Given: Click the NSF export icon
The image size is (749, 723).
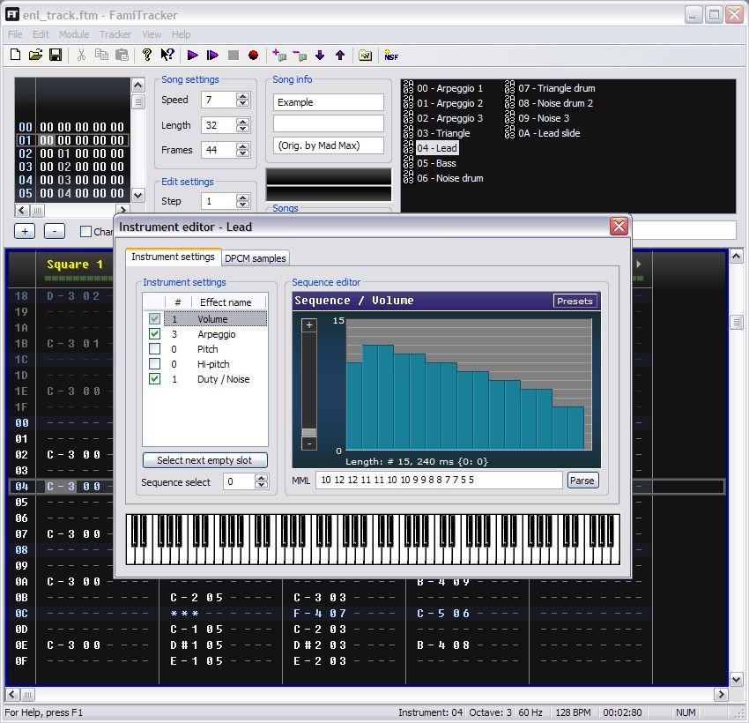Looking at the screenshot, I should [391, 55].
